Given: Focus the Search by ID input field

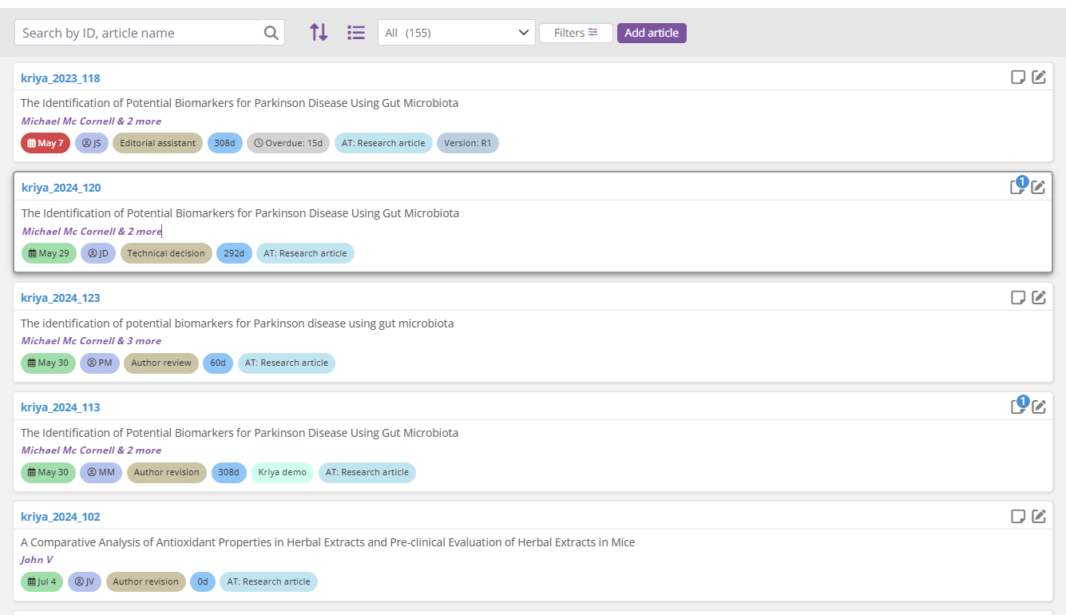Looking at the screenshot, I should (137, 33).
